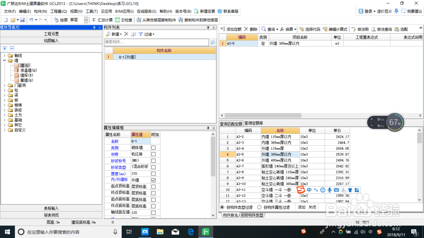424x238 pixels.
Task: Click horizontal scrollbar under quota table
Action: click(x=263, y=115)
